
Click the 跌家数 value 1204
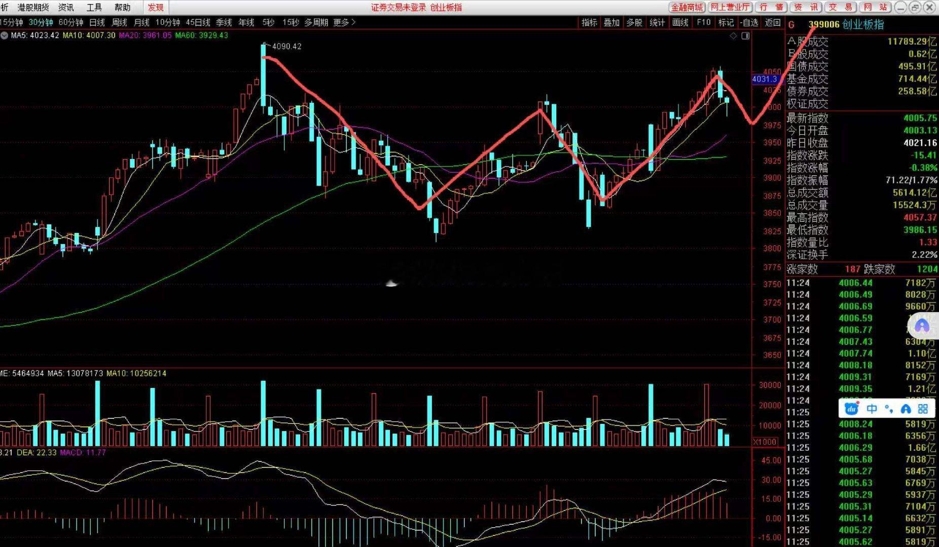(927, 269)
